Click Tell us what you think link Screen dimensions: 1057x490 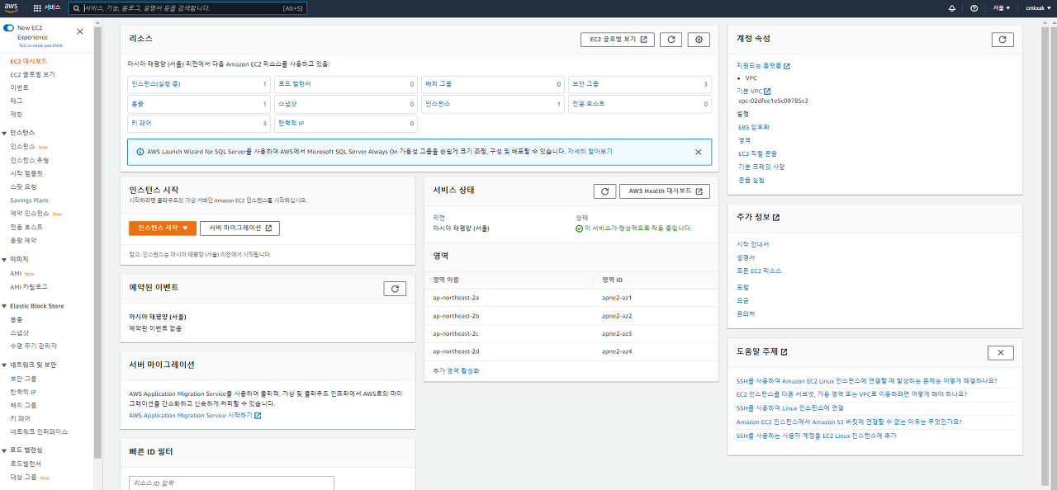coord(40,46)
